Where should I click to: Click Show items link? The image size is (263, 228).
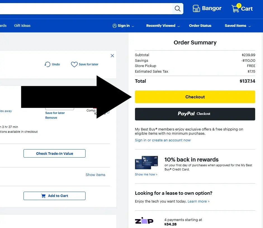(95, 175)
